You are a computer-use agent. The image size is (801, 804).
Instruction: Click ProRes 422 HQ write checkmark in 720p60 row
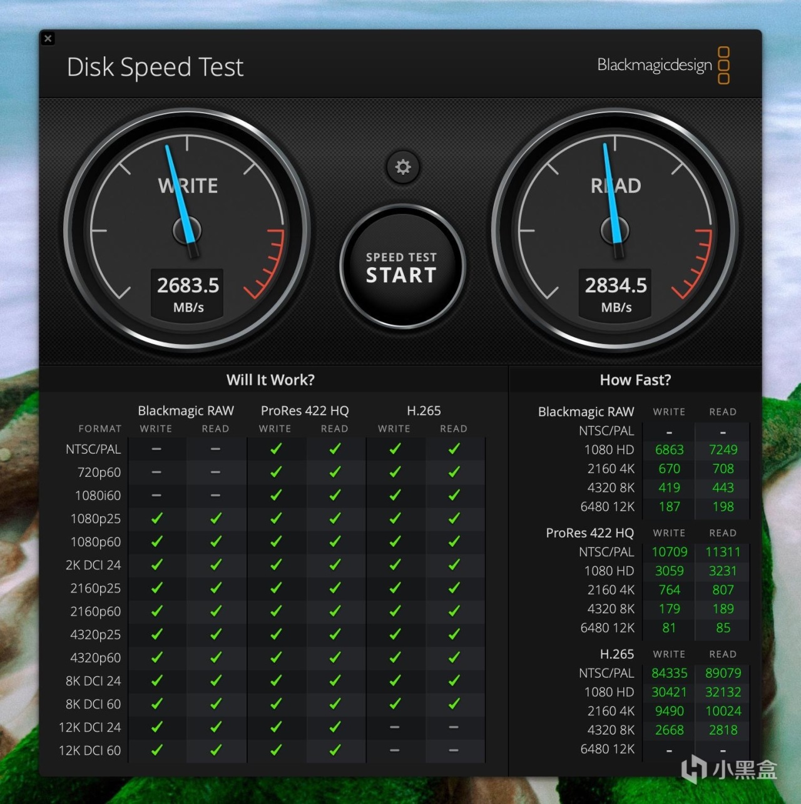coord(276,472)
